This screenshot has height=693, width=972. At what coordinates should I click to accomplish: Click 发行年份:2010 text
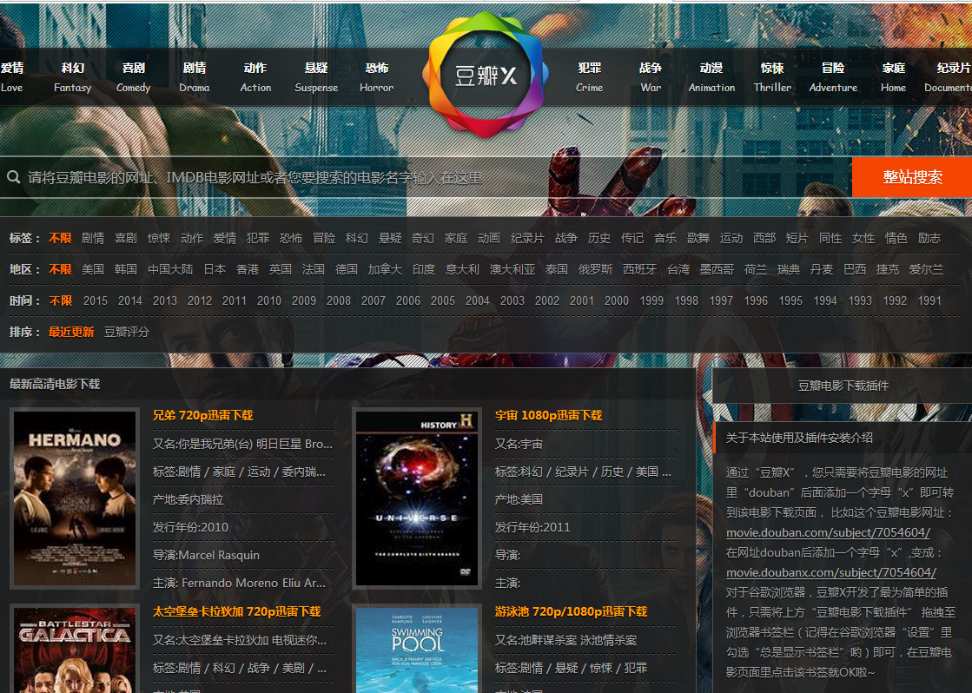(190, 527)
